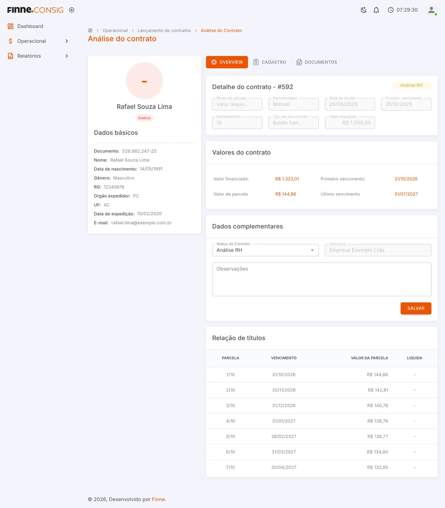Screen dimensions: 445x508
Task: Click the breadcrumb home icon
Action: [90, 30]
